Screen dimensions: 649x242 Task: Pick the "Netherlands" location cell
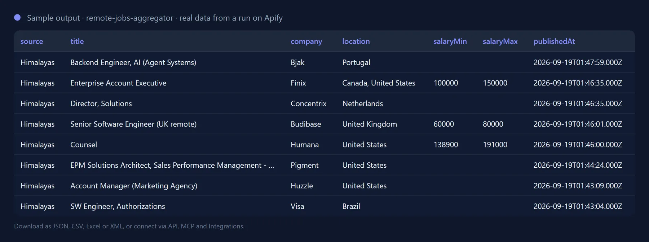pos(362,104)
